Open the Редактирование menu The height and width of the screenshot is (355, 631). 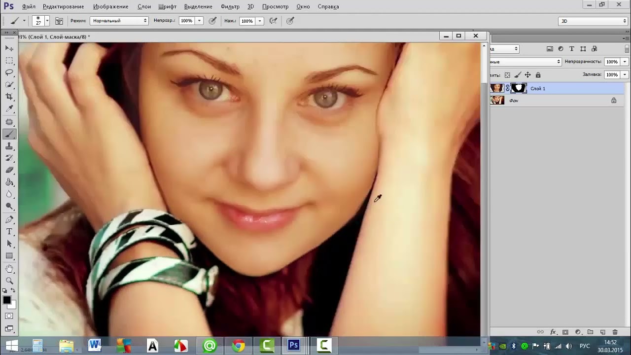[63, 6]
